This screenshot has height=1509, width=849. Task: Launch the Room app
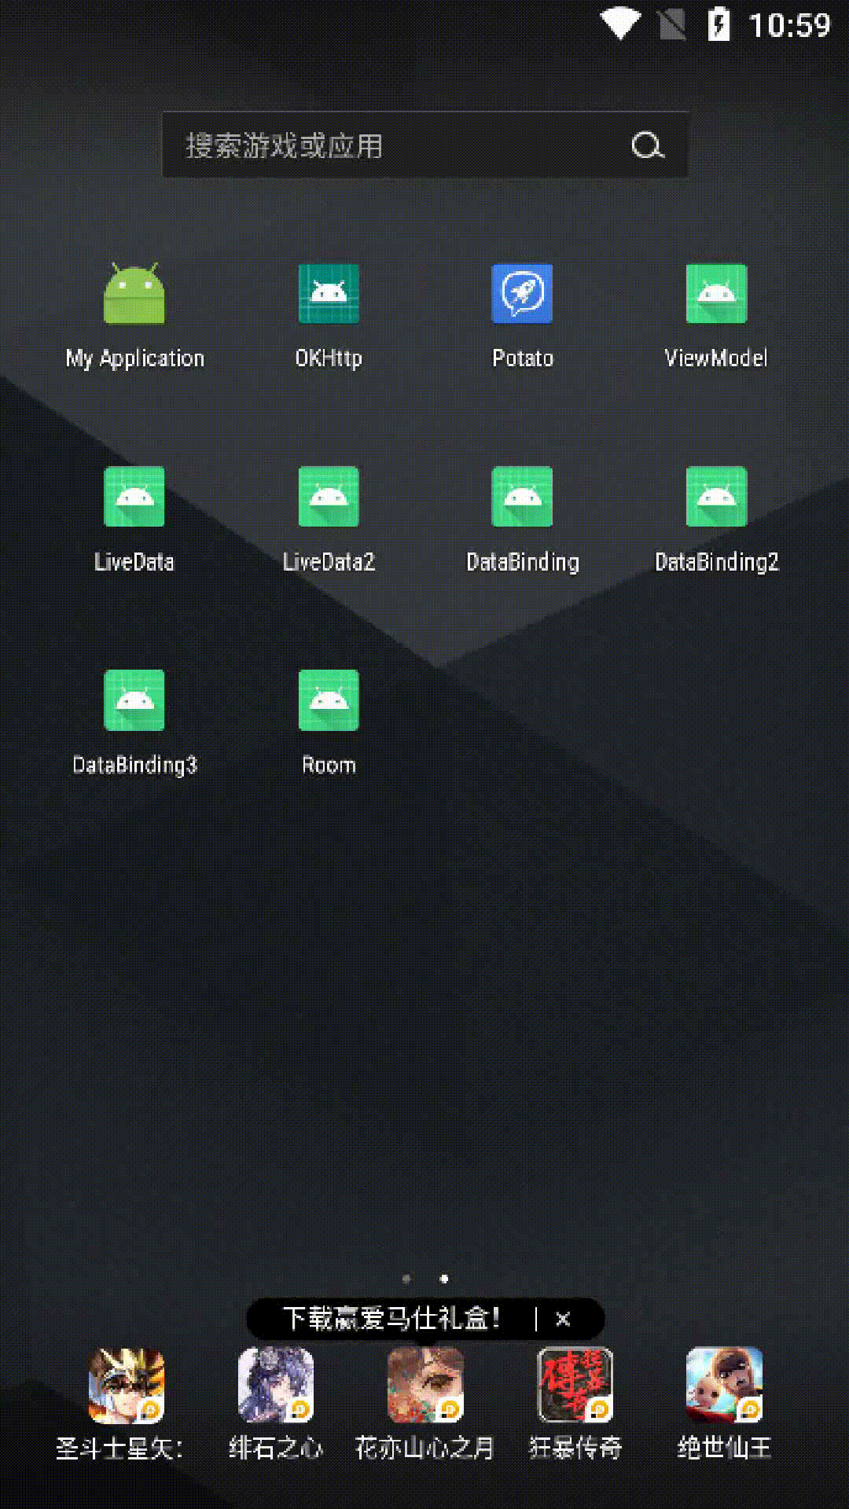tap(329, 699)
